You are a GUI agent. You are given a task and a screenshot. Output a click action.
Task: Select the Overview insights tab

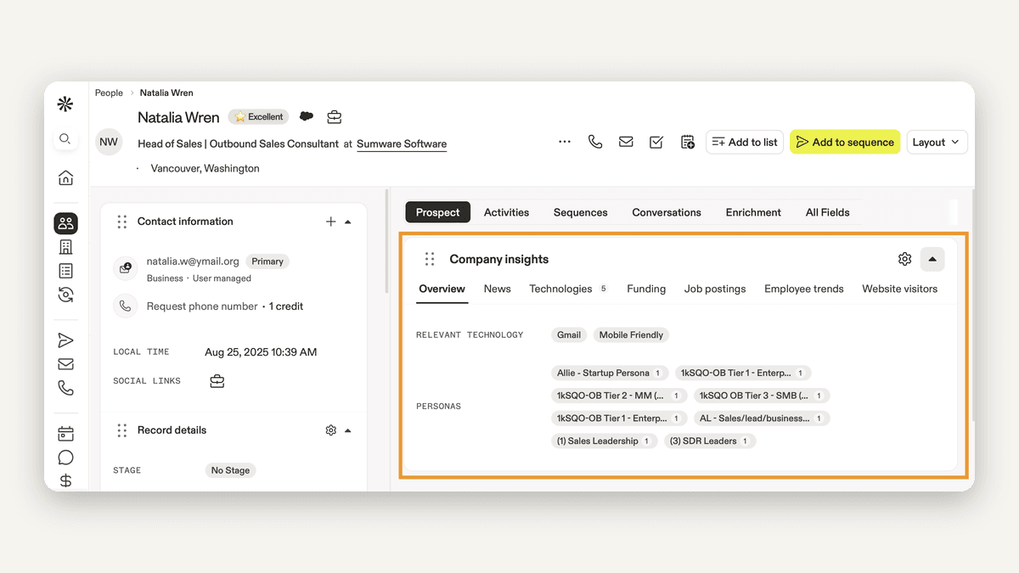point(442,289)
